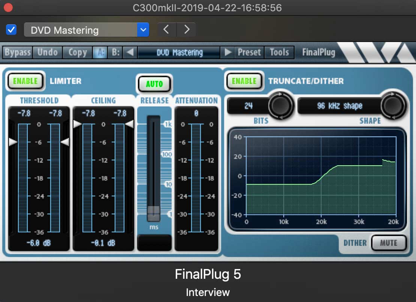Image resolution: width=416 pixels, height=302 pixels.
Task: Open the Tools menu
Action: click(x=279, y=52)
